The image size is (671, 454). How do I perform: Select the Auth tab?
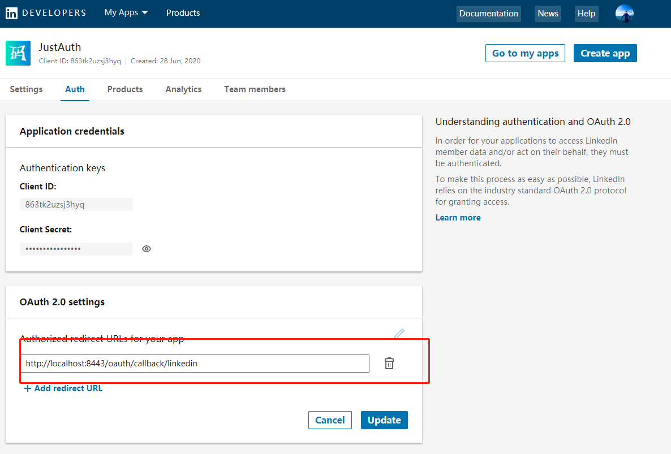click(x=75, y=89)
